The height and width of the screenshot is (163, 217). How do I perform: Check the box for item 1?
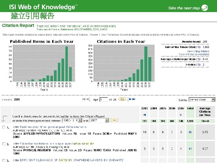tap(4, 127)
